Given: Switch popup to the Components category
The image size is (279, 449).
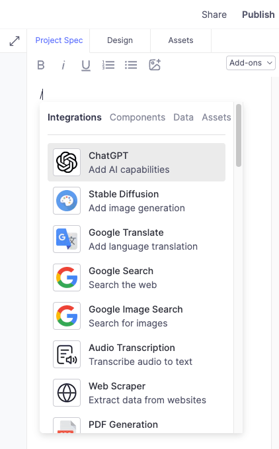Looking at the screenshot, I should click(x=138, y=117).
